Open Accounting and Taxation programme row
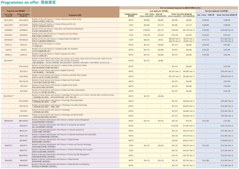This screenshot has height=169, width=239. (119, 126)
